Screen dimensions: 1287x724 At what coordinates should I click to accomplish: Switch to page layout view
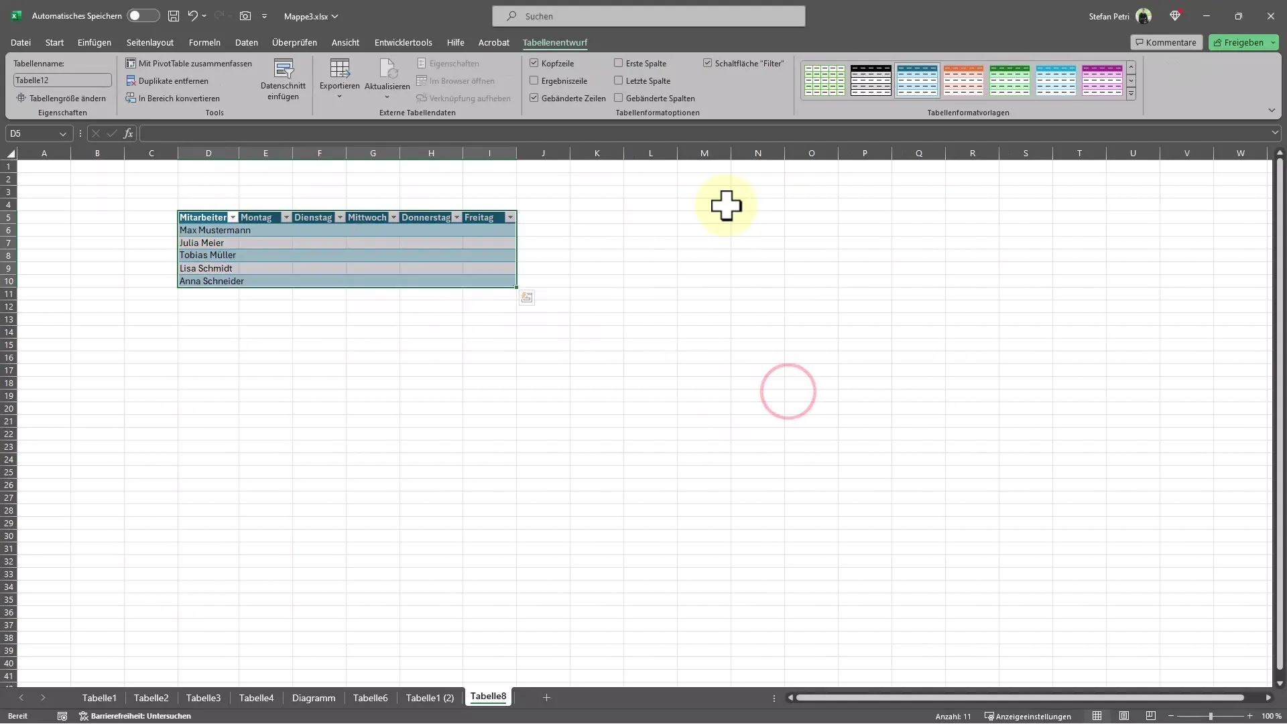click(x=1124, y=716)
